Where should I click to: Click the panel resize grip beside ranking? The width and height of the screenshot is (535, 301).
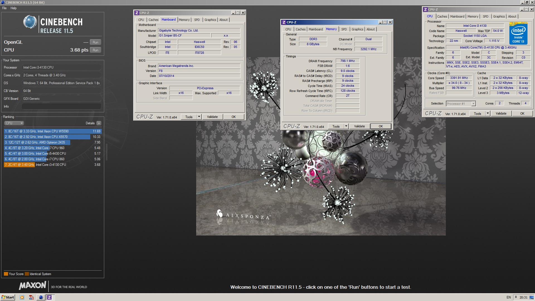pyautogui.click(x=106, y=152)
